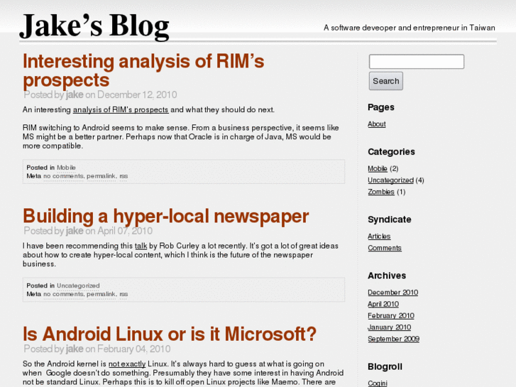Click the tagline 'A software deveoper and entrepreneur in Taiwan'
This screenshot has width=516, height=387.
coord(410,28)
